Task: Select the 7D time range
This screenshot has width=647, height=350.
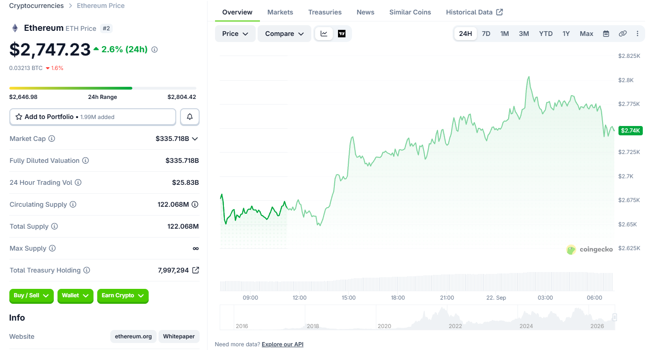Action: tap(486, 34)
